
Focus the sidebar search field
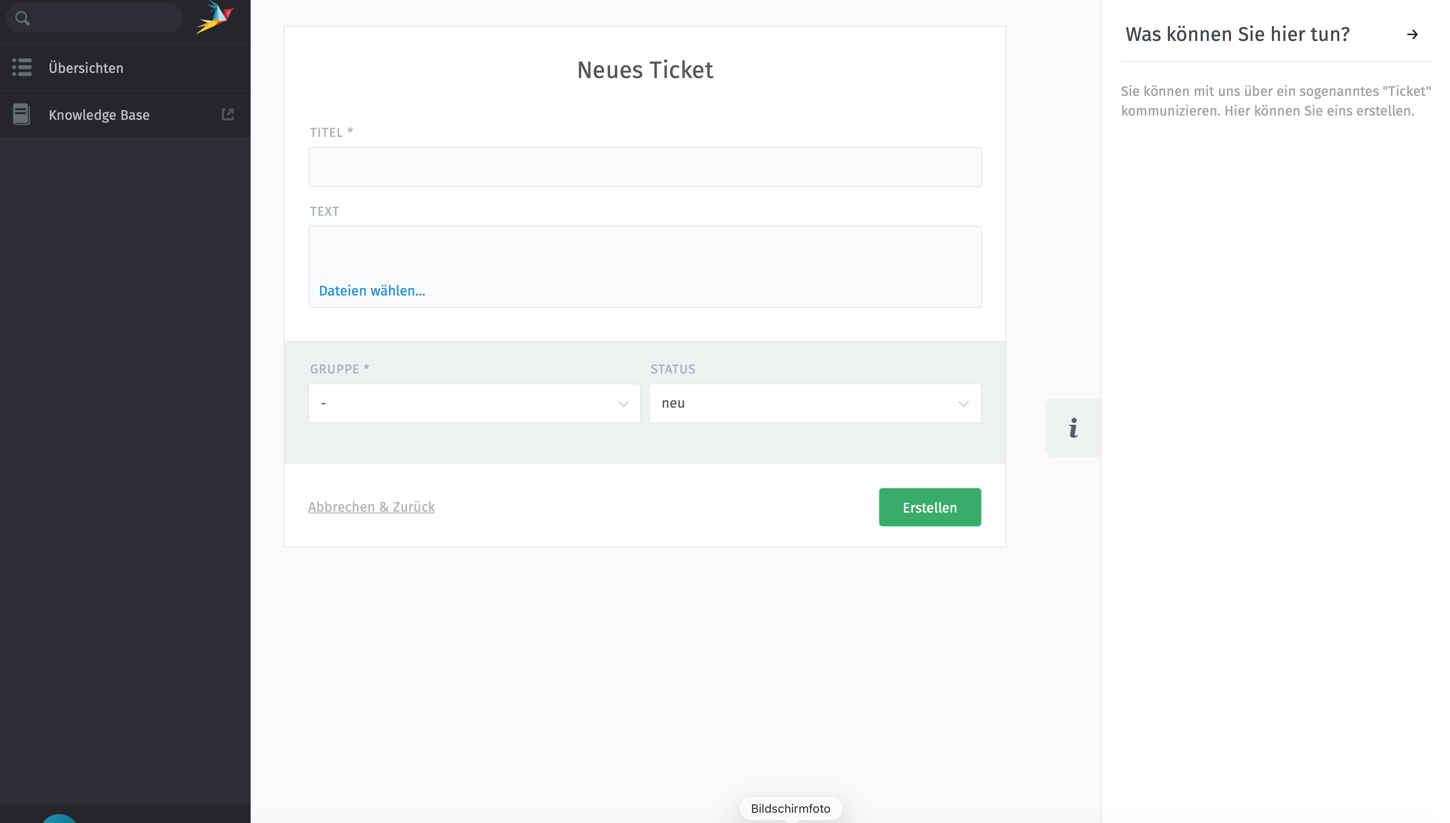click(94, 18)
